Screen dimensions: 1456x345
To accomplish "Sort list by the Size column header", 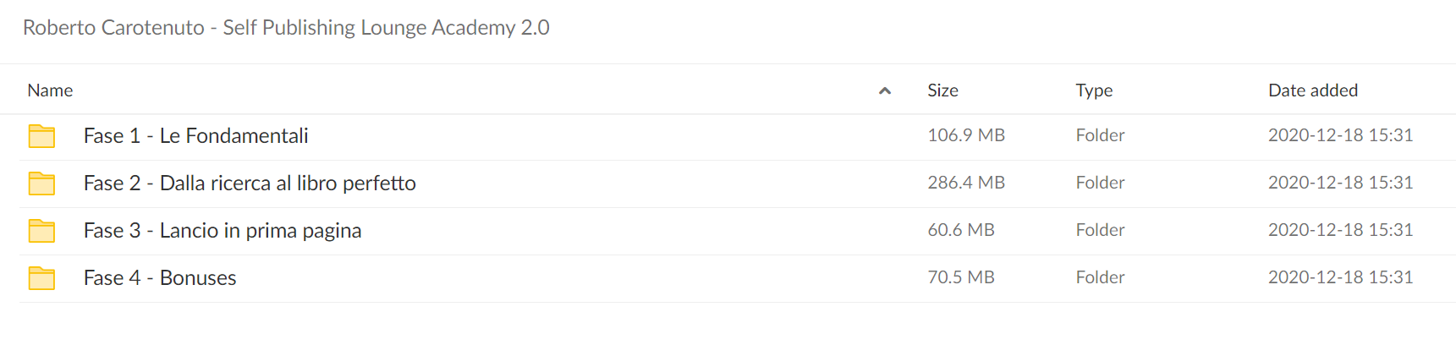I will pos(942,90).
